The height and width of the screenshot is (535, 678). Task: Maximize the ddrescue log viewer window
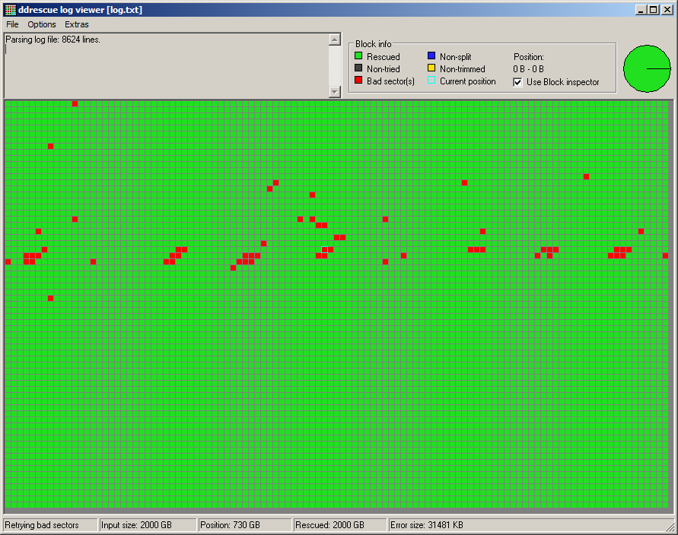pos(654,10)
